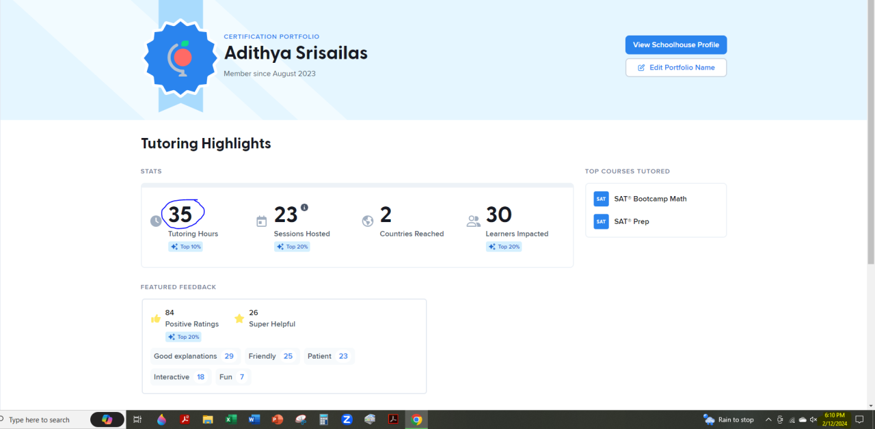Screen dimensions: 875x429
Task: Click the Edit Portfolio Name button
Action: coord(676,68)
